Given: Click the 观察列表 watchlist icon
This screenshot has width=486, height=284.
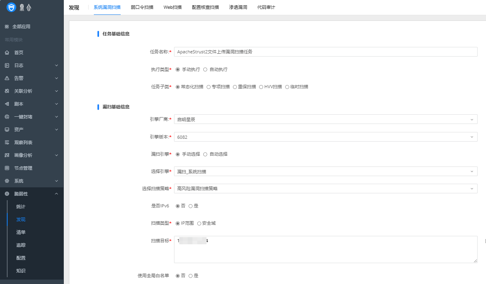Looking at the screenshot, I should (6, 142).
